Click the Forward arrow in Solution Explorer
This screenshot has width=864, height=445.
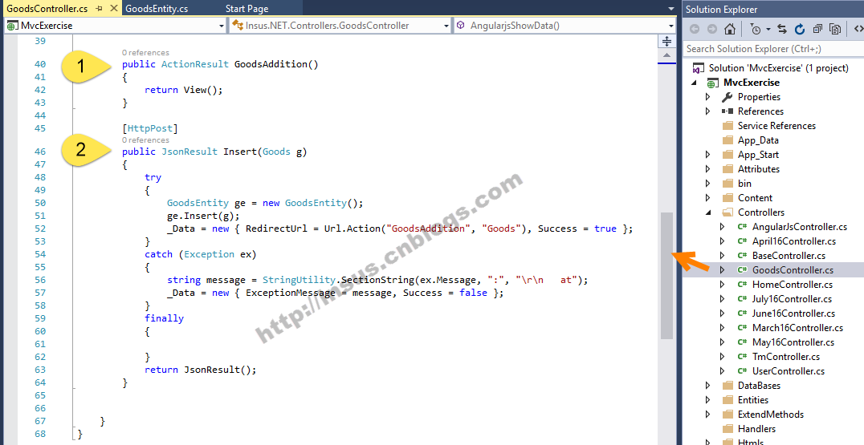pyautogui.click(x=712, y=29)
